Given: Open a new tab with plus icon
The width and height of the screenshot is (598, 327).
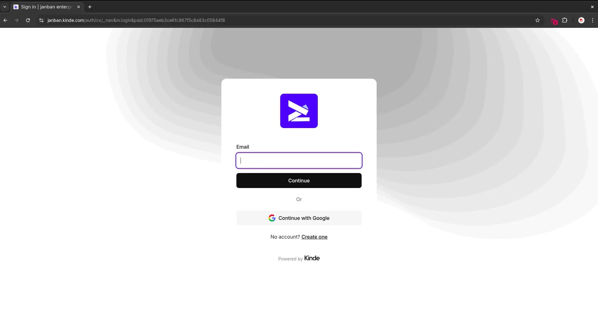Looking at the screenshot, I should (x=90, y=7).
